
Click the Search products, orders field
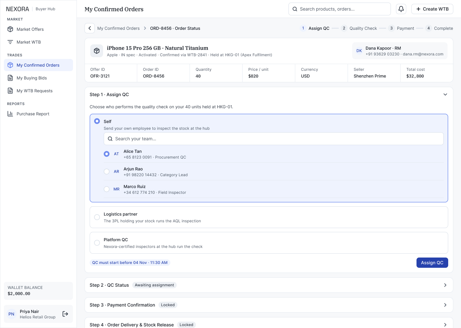(x=340, y=9)
